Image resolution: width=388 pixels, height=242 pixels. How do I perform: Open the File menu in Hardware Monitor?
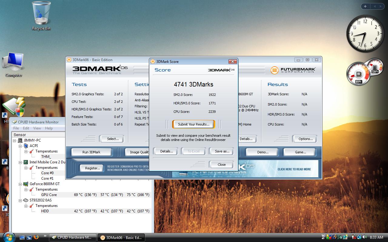point(16,128)
